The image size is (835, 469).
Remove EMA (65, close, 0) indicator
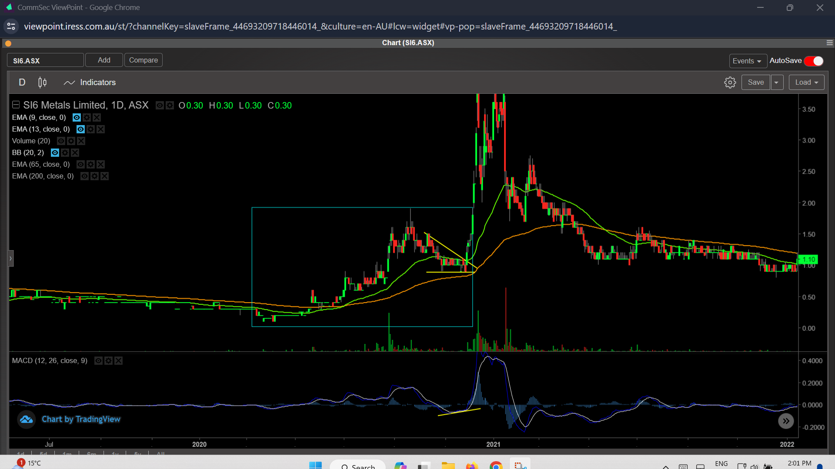(100, 165)
